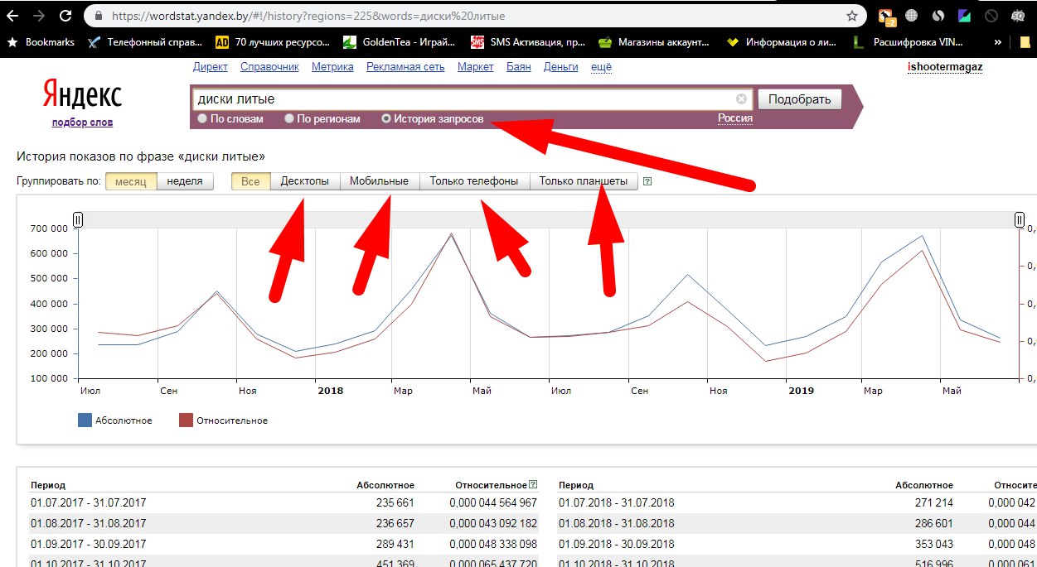
Task: Open the AD 70 лучших ресурсо... bookmark
Action: (x=273, y=42)
